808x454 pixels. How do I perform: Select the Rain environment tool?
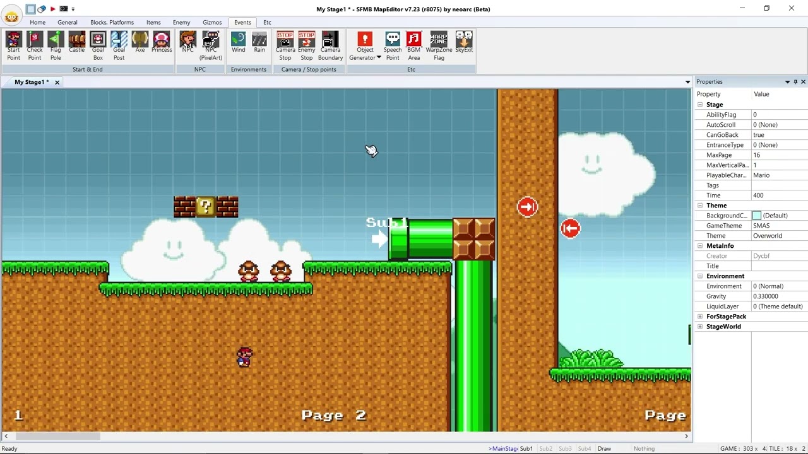point(259,42)
